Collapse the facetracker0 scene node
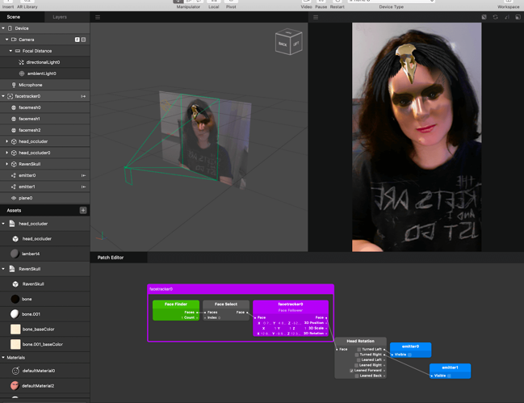This screenshot has height=403, width=524. (3, 96)
